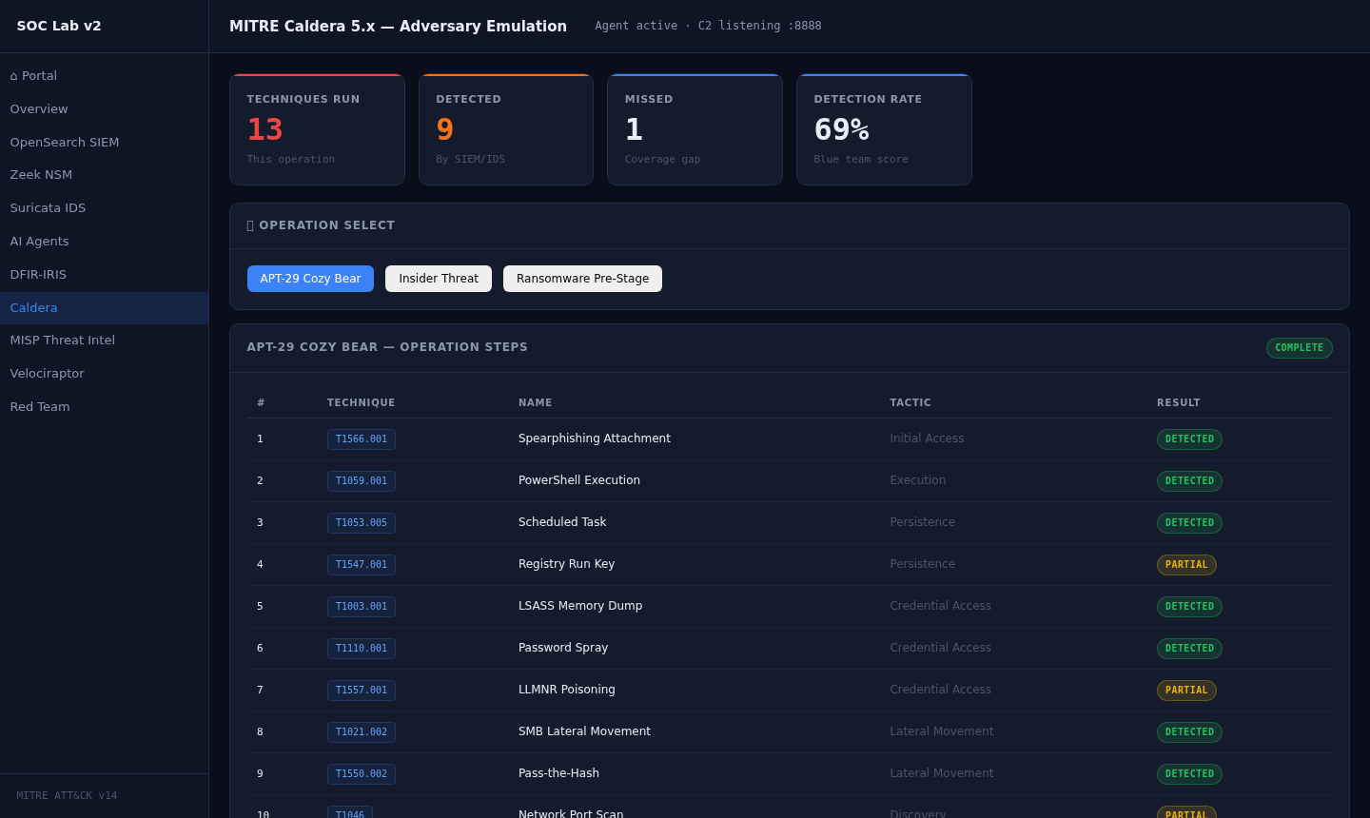Switch to the Insider Threat operation
The image size is (1370, 818).
pyautogui.click(x=439, y=279)
